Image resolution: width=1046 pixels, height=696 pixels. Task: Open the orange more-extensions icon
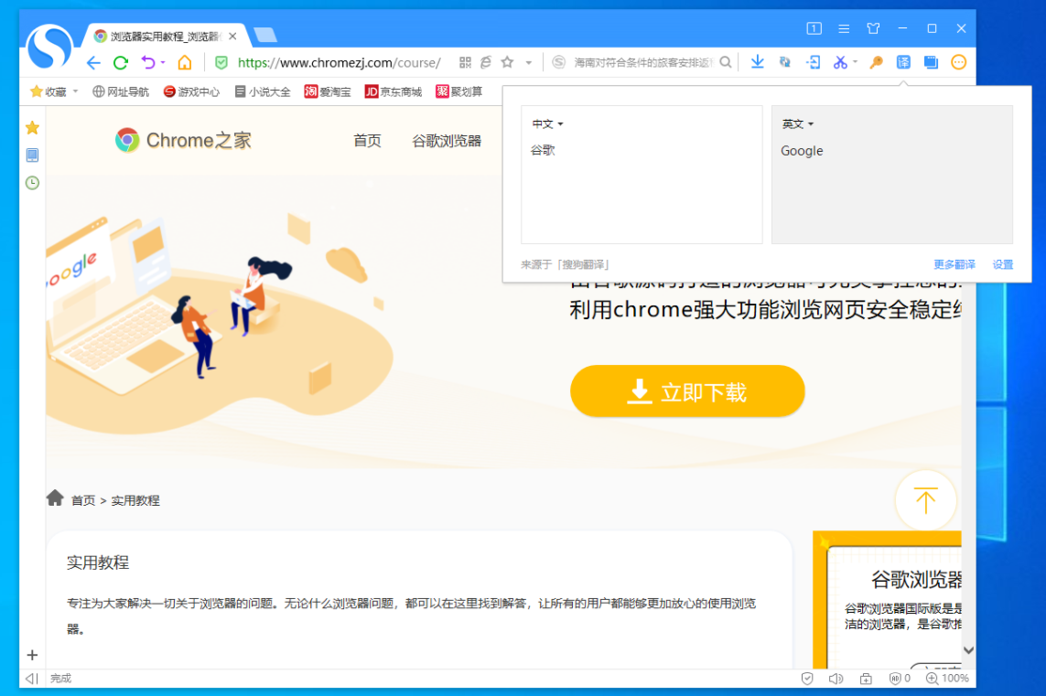(959, 63)
